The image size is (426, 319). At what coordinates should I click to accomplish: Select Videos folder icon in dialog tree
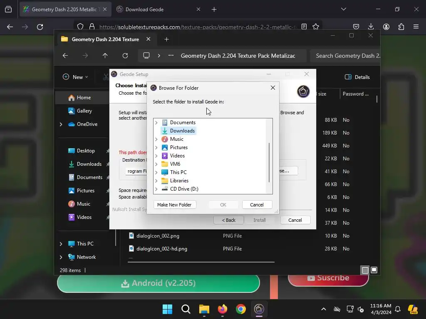click(x=165, y=156)
